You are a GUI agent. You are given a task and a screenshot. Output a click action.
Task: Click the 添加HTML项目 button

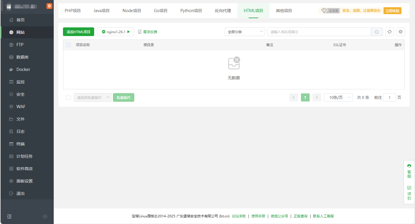pos(79,32)
